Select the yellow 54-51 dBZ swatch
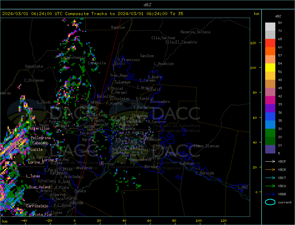This screenshot has height=225, width=295. point(270,68)
